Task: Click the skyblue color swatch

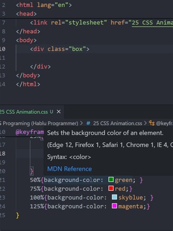Action: 114,197
